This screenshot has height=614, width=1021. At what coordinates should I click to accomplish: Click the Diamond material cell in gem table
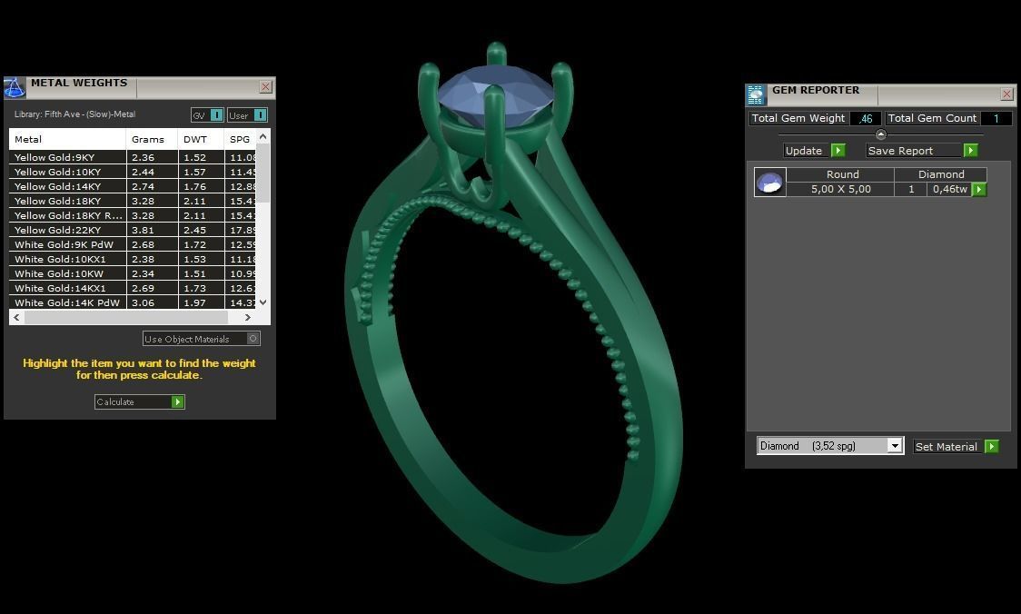point(941,174)
